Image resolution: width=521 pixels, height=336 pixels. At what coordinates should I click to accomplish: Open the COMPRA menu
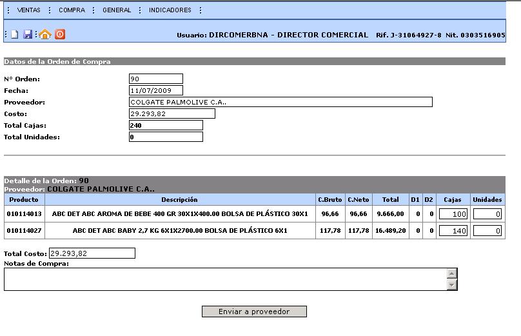72,10
